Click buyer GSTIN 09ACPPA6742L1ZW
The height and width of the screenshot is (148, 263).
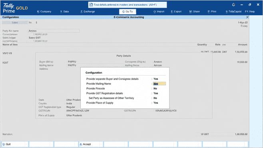click(x=78, y=111)
